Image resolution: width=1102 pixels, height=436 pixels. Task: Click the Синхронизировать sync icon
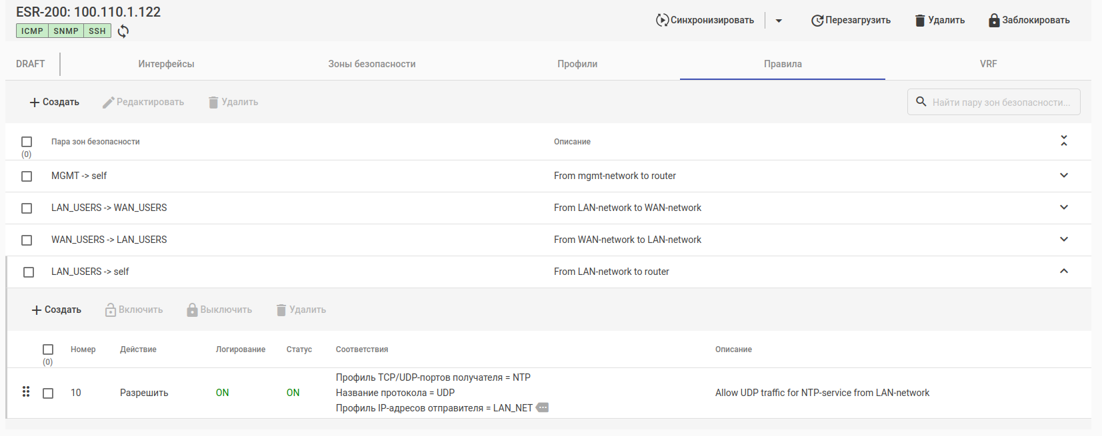click(662, 20)
